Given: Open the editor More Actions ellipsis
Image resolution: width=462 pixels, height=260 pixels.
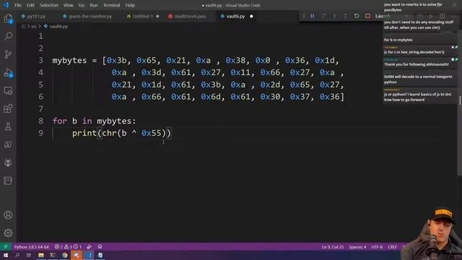Looking at the screenshot, I should click(x=453, y=16).
